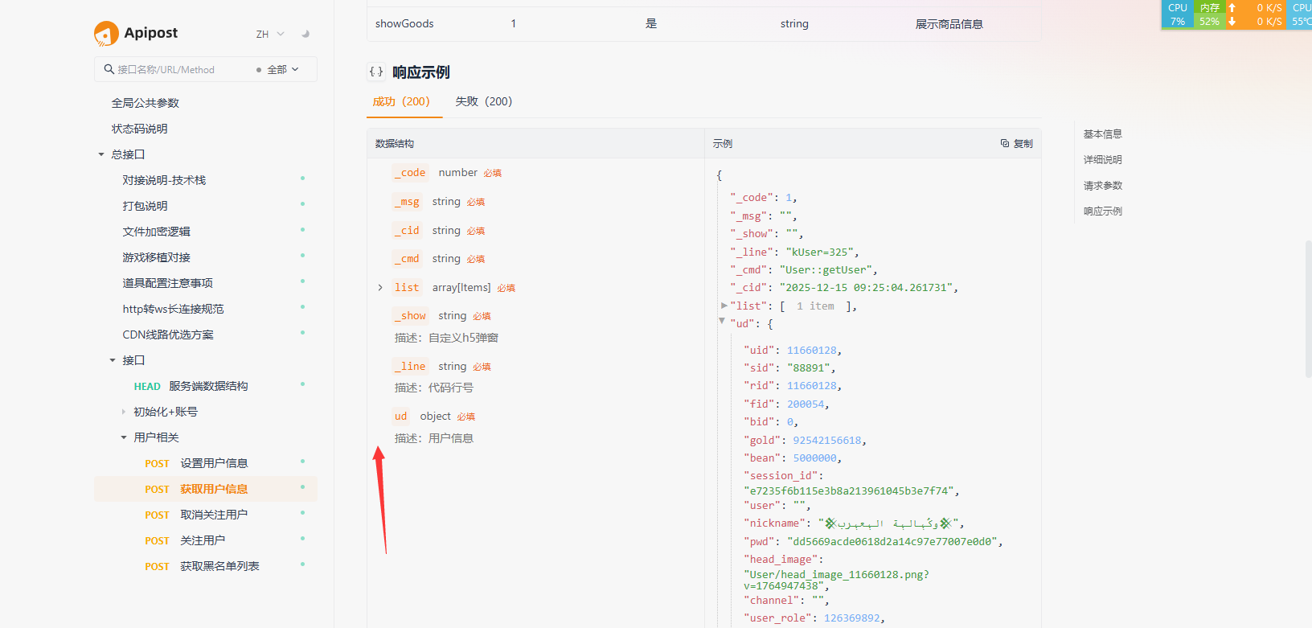Click 展示商品信息 description cell
Image resolution: width=1312 pixels, height=628 pixels.
click(x=949, y=24)
